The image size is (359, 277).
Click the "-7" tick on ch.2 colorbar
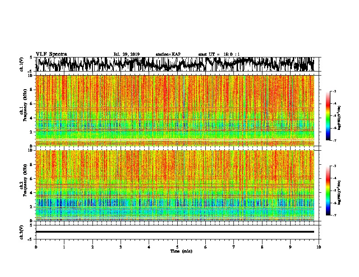335,215
